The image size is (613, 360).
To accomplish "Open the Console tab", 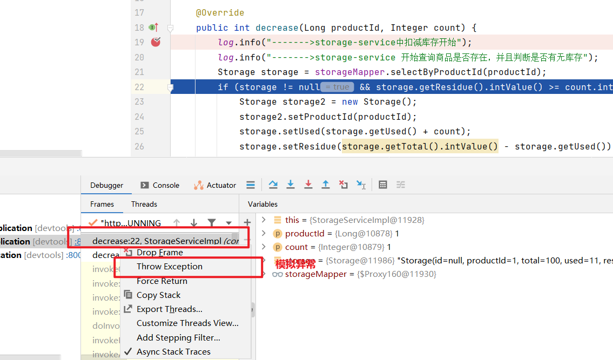I will tap(160, 185).
